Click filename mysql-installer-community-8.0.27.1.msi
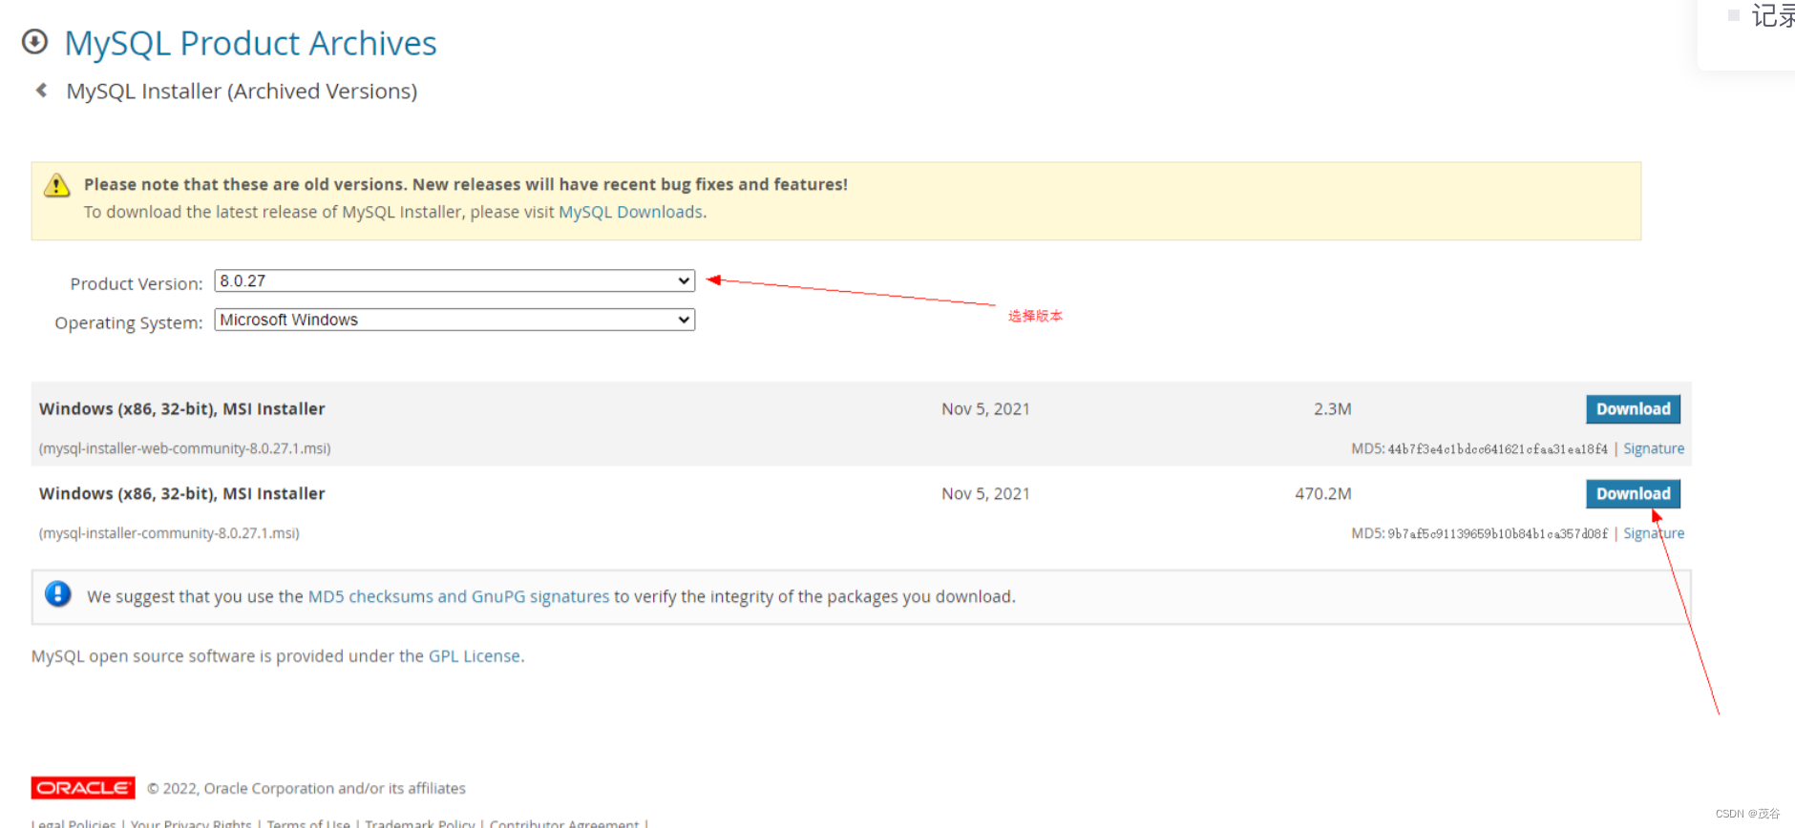This screenshot has height=828, width=1795. point(169,533)
